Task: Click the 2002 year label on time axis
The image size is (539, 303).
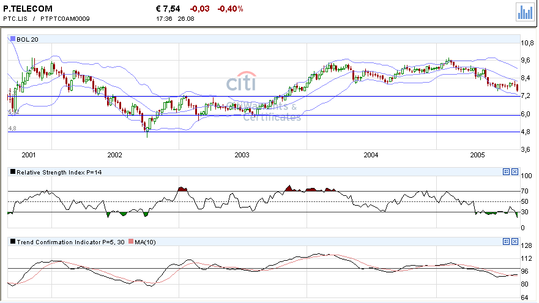Action: tap(114, 155)
